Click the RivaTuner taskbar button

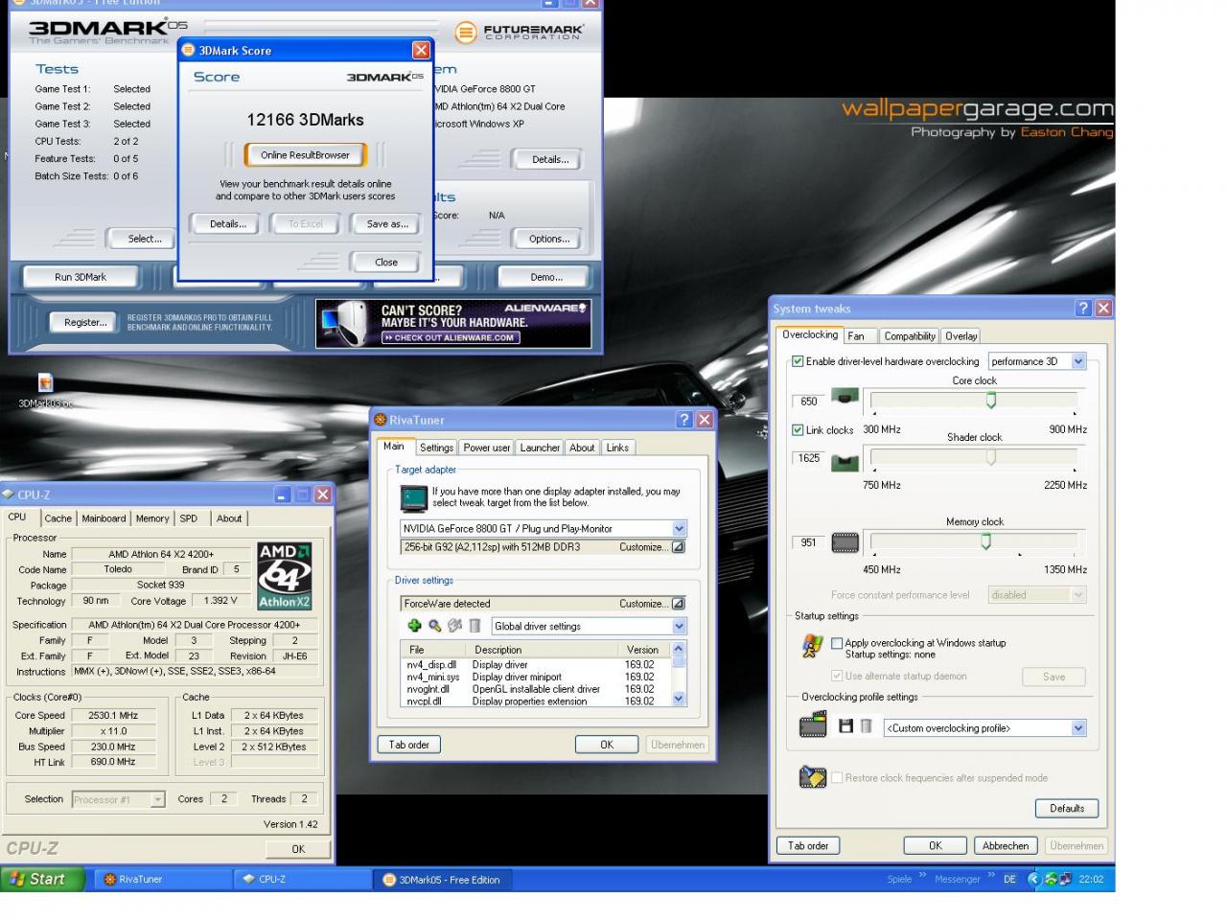[x=163, y=879]
